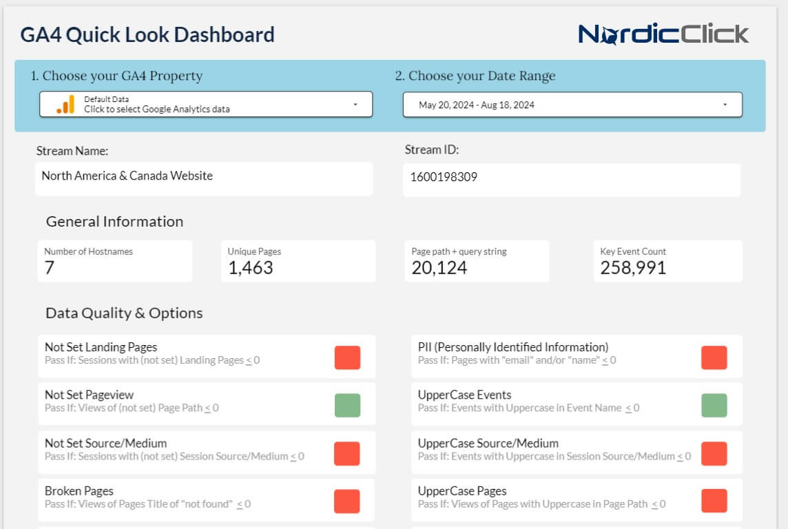Click red status square for UpperCase Source/Medium
This screenshot has width=788, height=529.
[x=714, y=454]
